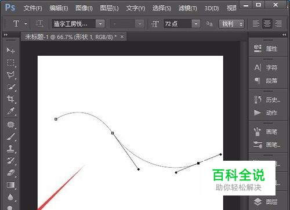Select the History Brush tool
Image resolution: width=290 pixels, height=210 pixels.
(x=10, y=161)
